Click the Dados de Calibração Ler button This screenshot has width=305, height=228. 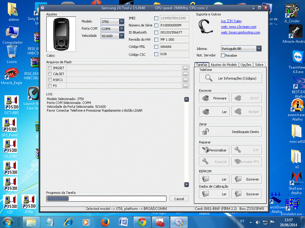point(214,194)
